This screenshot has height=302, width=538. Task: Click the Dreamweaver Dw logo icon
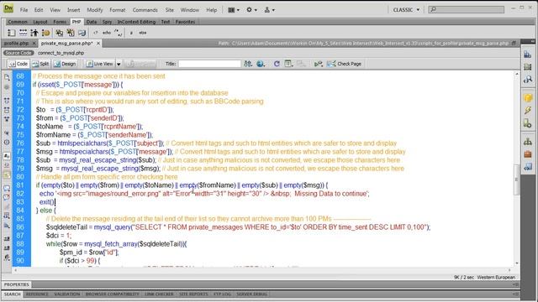pos(8,8)
